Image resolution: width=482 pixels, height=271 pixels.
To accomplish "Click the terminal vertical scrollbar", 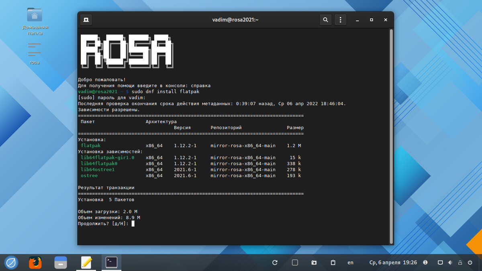I will click(x=391, y=136).
